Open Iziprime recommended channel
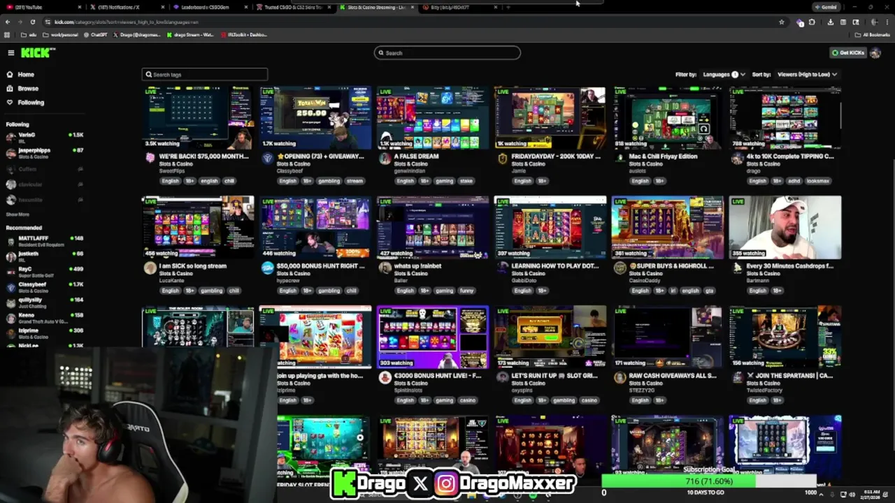895x503 pixels. [x=43, y=333]
